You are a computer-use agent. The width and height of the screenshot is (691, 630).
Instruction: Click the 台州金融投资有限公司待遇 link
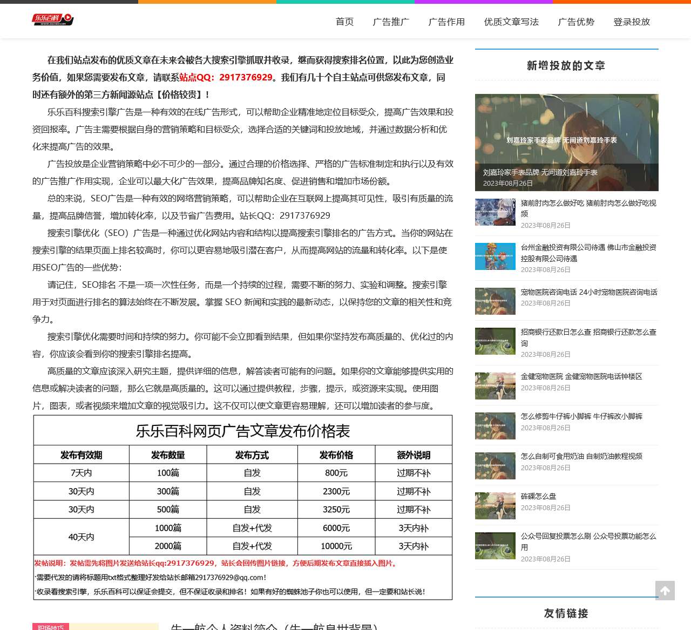tap(588, 252)
